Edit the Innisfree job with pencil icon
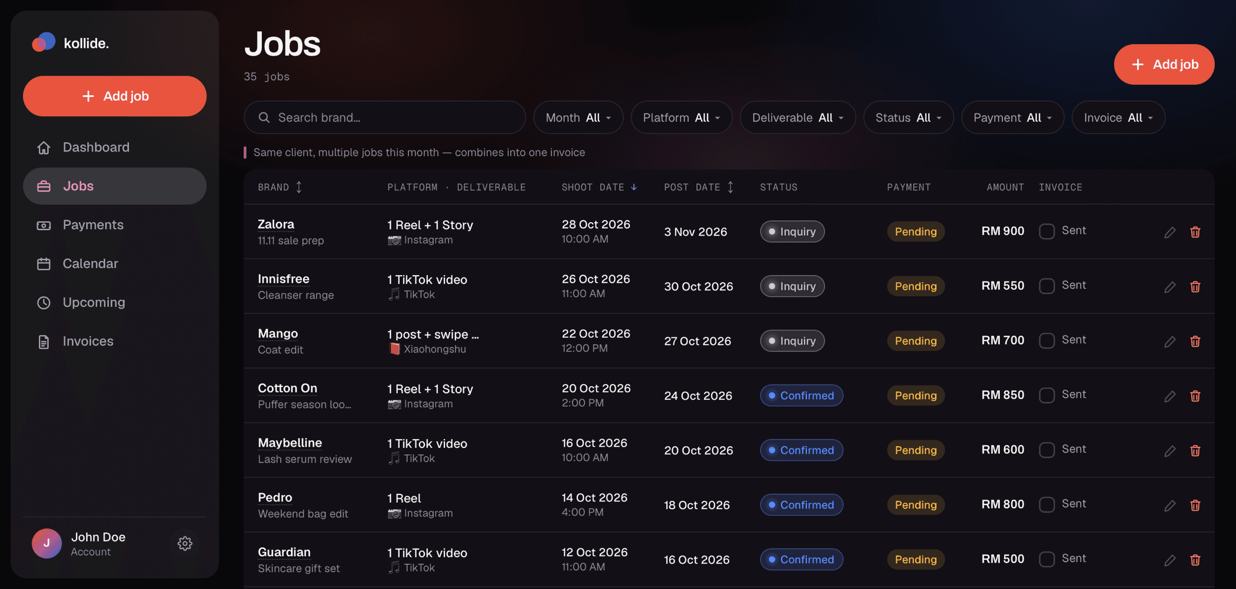Image resolution: width=1236 pixels, height=589 pixels. [1169, 287]
